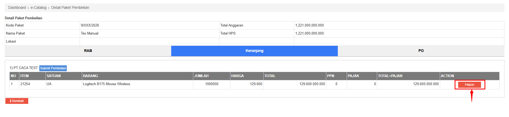Click the HARGA column header
The image size is (509, 117).
coord(237,76)
